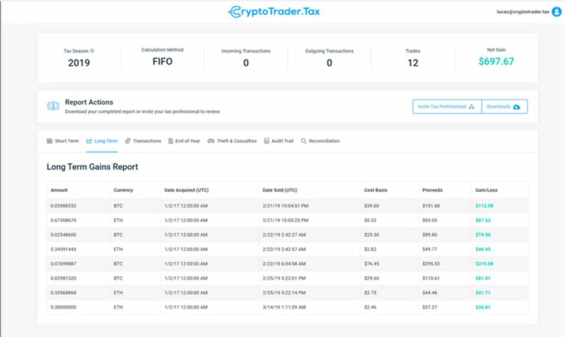
Task: Open the End of Year tab
Action: click(x=184, y=141)
